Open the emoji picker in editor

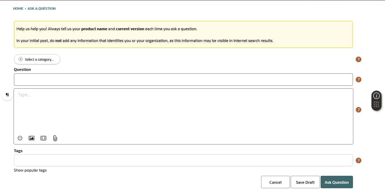tap(20, 138)
